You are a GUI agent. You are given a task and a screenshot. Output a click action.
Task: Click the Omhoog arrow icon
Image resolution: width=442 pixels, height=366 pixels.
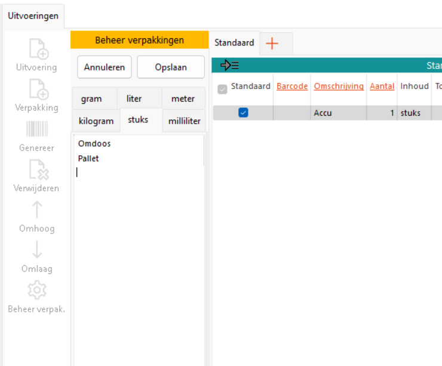36,210
